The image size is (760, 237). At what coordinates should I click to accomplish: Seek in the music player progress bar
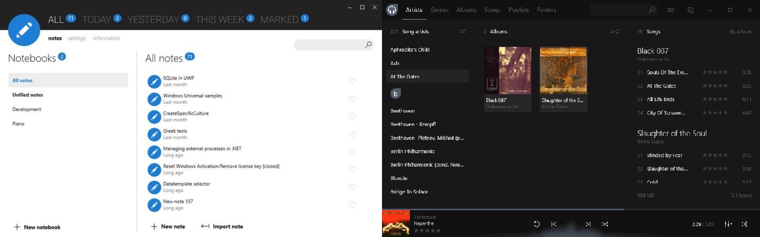571,209
